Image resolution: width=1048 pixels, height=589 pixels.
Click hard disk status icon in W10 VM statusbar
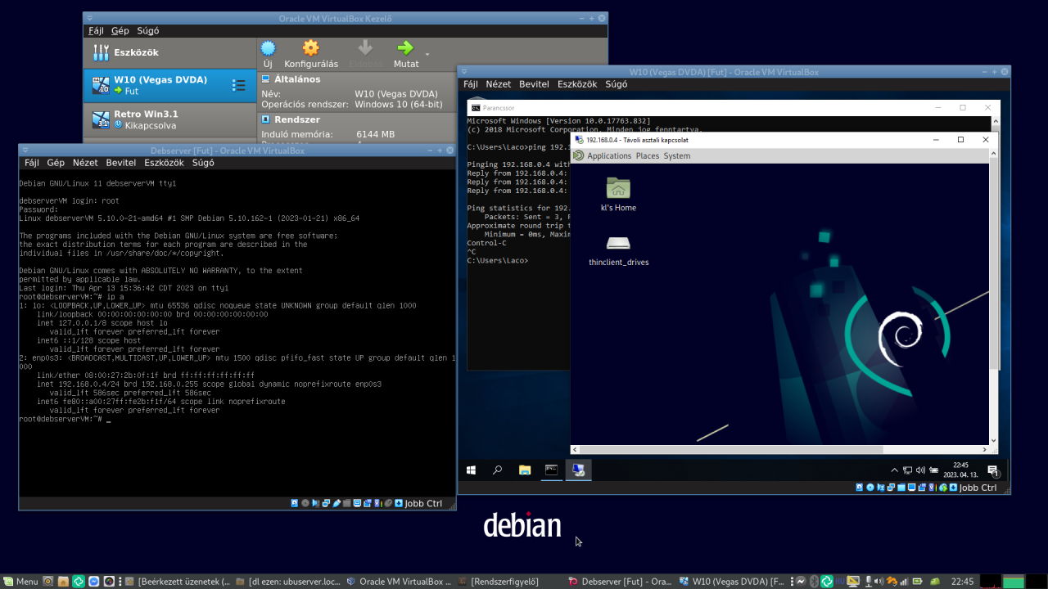point(860,488)
